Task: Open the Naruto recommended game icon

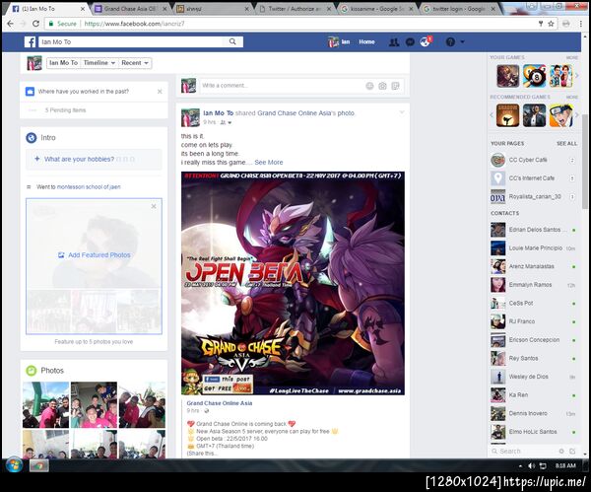Action: click(x=560, y=115)
